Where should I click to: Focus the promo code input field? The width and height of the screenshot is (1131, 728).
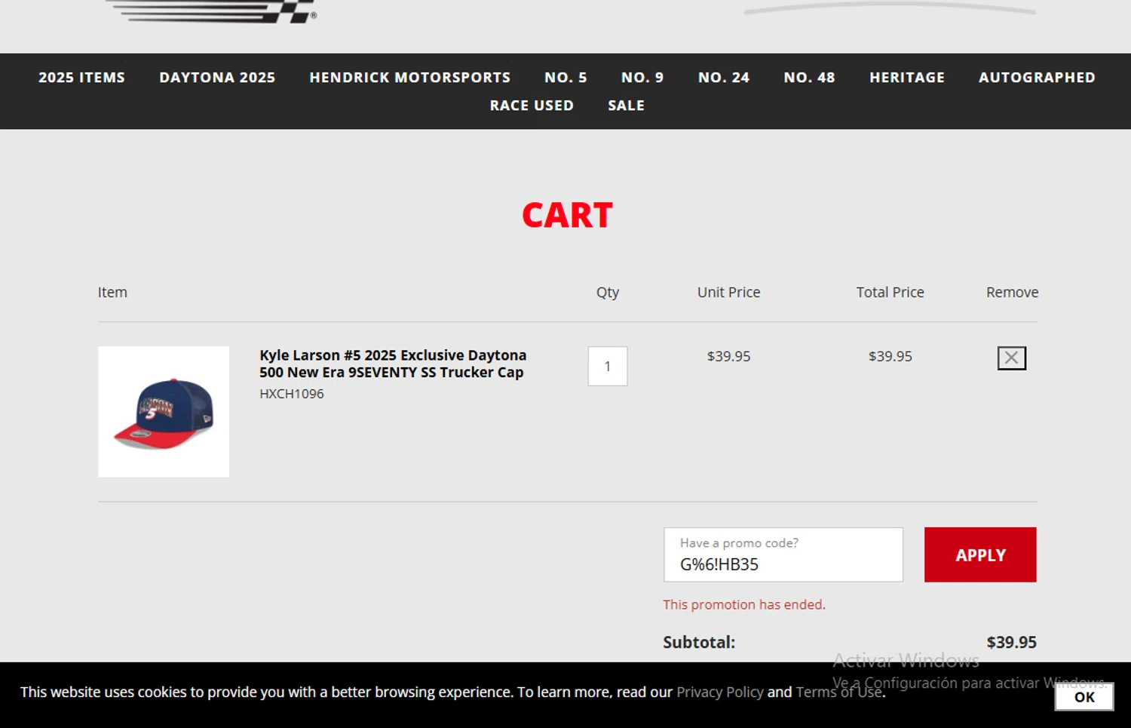tap(783, 554)
